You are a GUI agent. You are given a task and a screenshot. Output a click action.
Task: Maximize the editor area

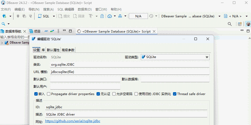(248, 31)
